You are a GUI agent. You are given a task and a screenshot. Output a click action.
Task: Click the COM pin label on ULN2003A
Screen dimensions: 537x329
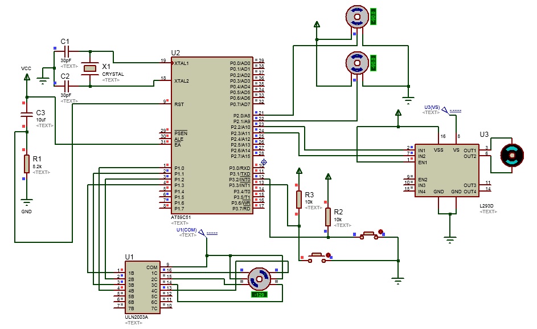[x=151, y=267]
